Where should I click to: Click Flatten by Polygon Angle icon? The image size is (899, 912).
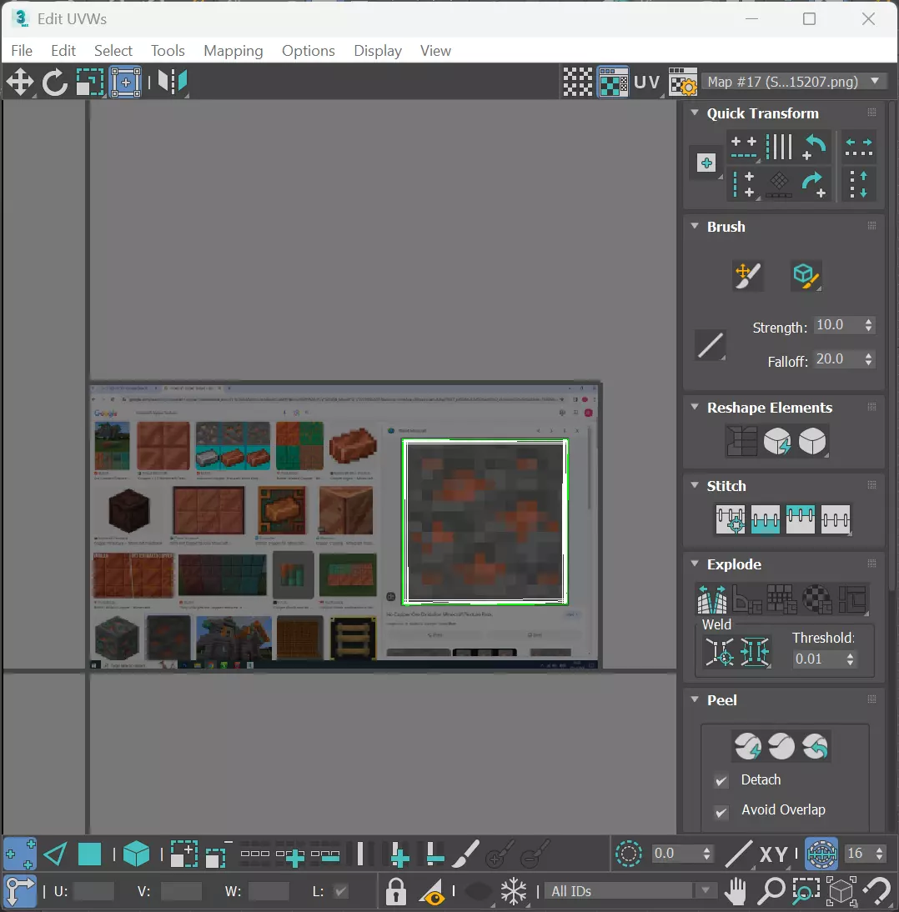(x=747, y=599)
